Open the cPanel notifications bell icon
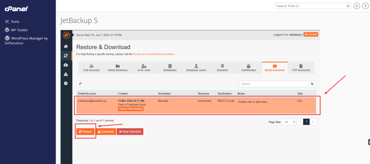Screen dimensions: 370x164 pyautogui.click(x=357, y=6)
